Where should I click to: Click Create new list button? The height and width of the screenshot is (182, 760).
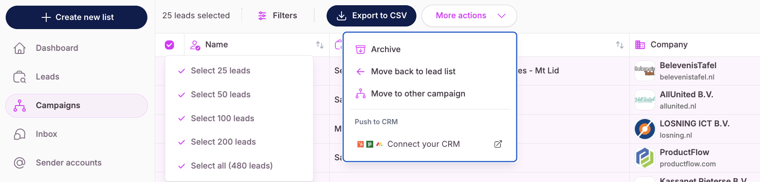tap(76, 17)
